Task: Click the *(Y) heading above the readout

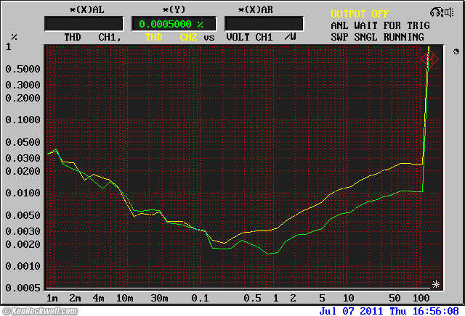Action: (174, 10)
